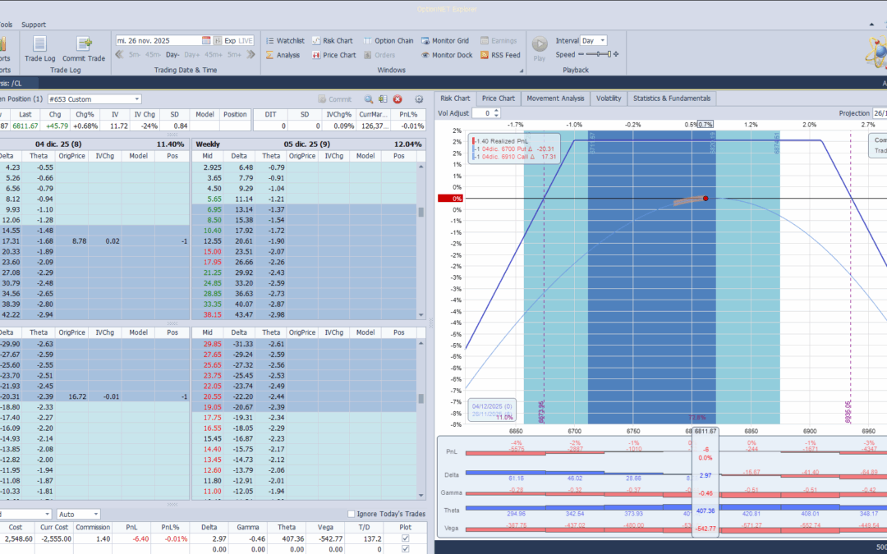Click the Weekly calls scrollbar thumb
Viewport: 887px width, 554px height.
[x=421, y=213]
